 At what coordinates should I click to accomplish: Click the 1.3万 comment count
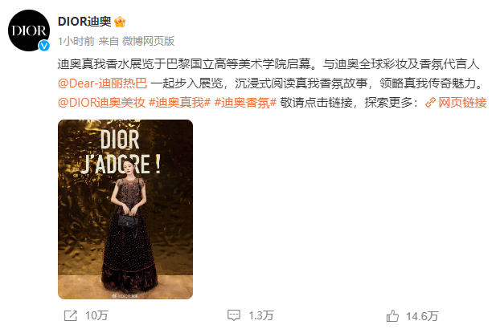pos(260,315)
